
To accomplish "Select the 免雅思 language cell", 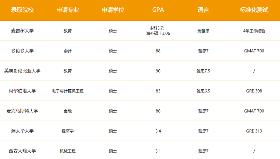I will pyautogui.click(x=203, y=31).
